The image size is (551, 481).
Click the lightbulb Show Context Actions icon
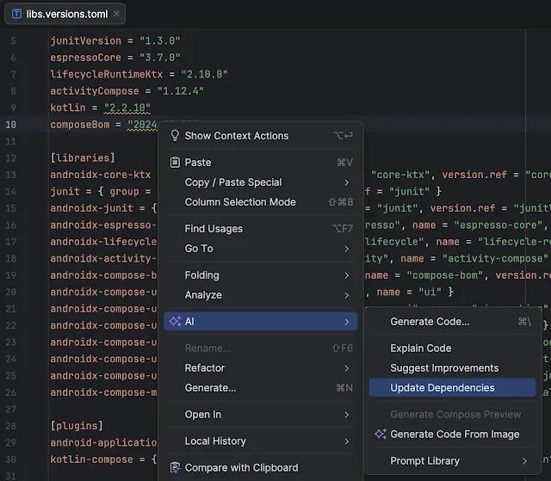pyautogui.click(x=175, y=136)
